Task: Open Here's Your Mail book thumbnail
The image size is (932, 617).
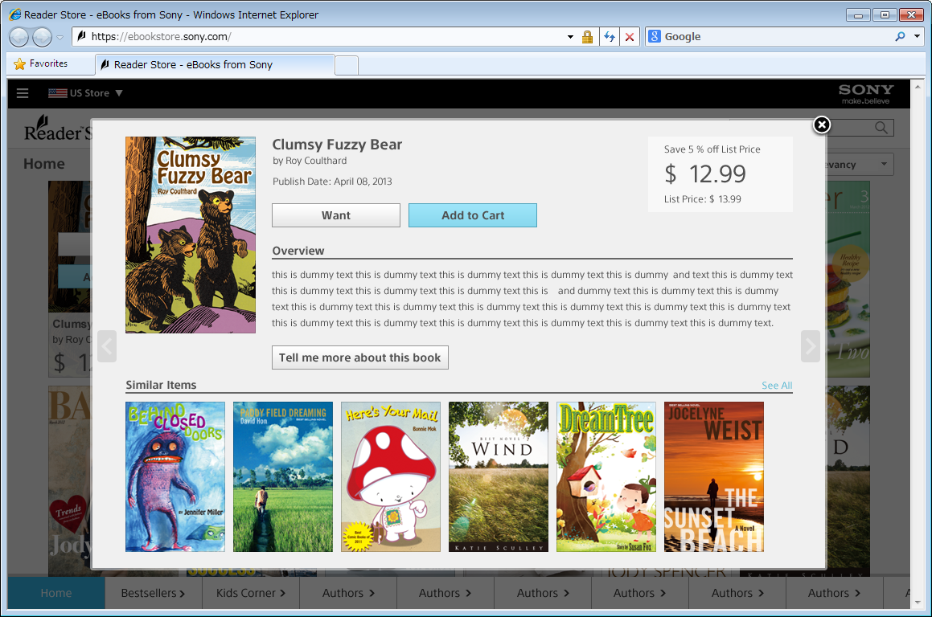Action: point(391,477)
